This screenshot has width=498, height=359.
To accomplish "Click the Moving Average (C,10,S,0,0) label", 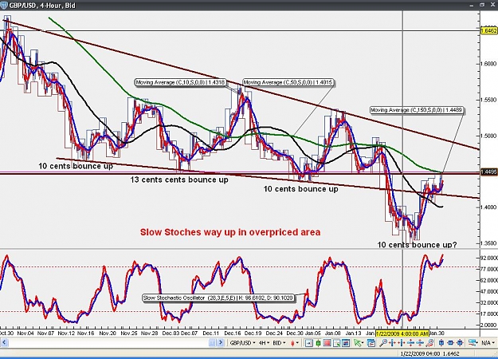I will tap(180, 83).
